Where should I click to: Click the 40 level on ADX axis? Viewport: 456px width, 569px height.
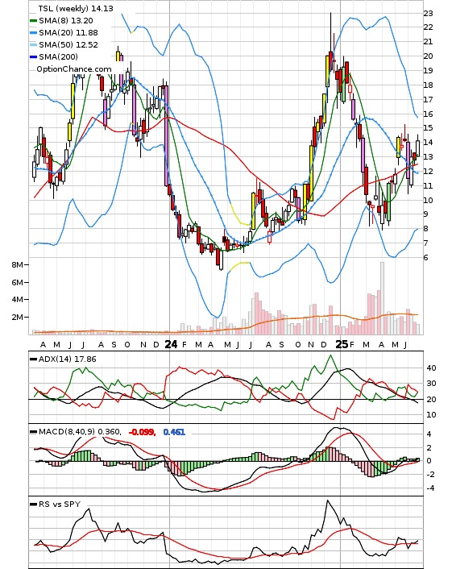431,368
